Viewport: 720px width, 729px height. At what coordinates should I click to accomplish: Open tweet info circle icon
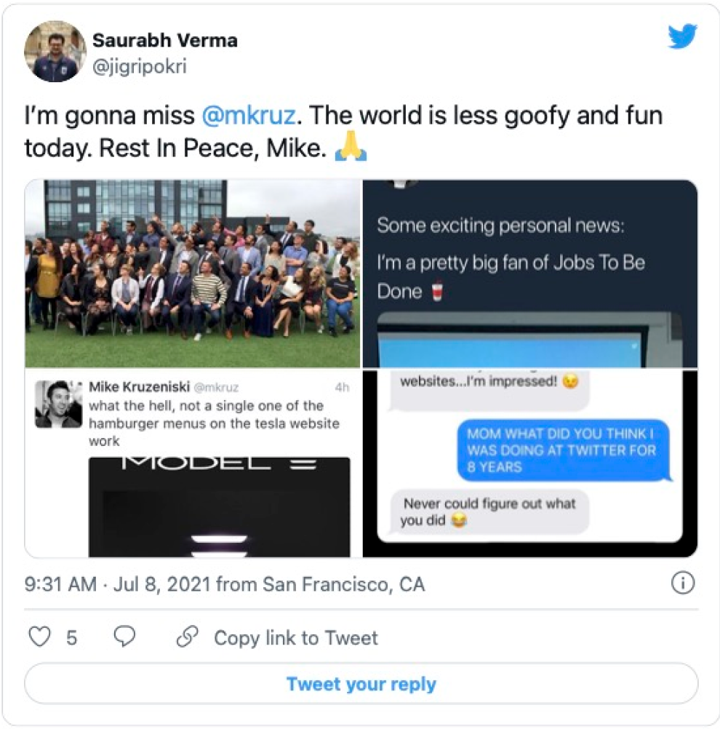pyautogui.click(x=682, y=583)
